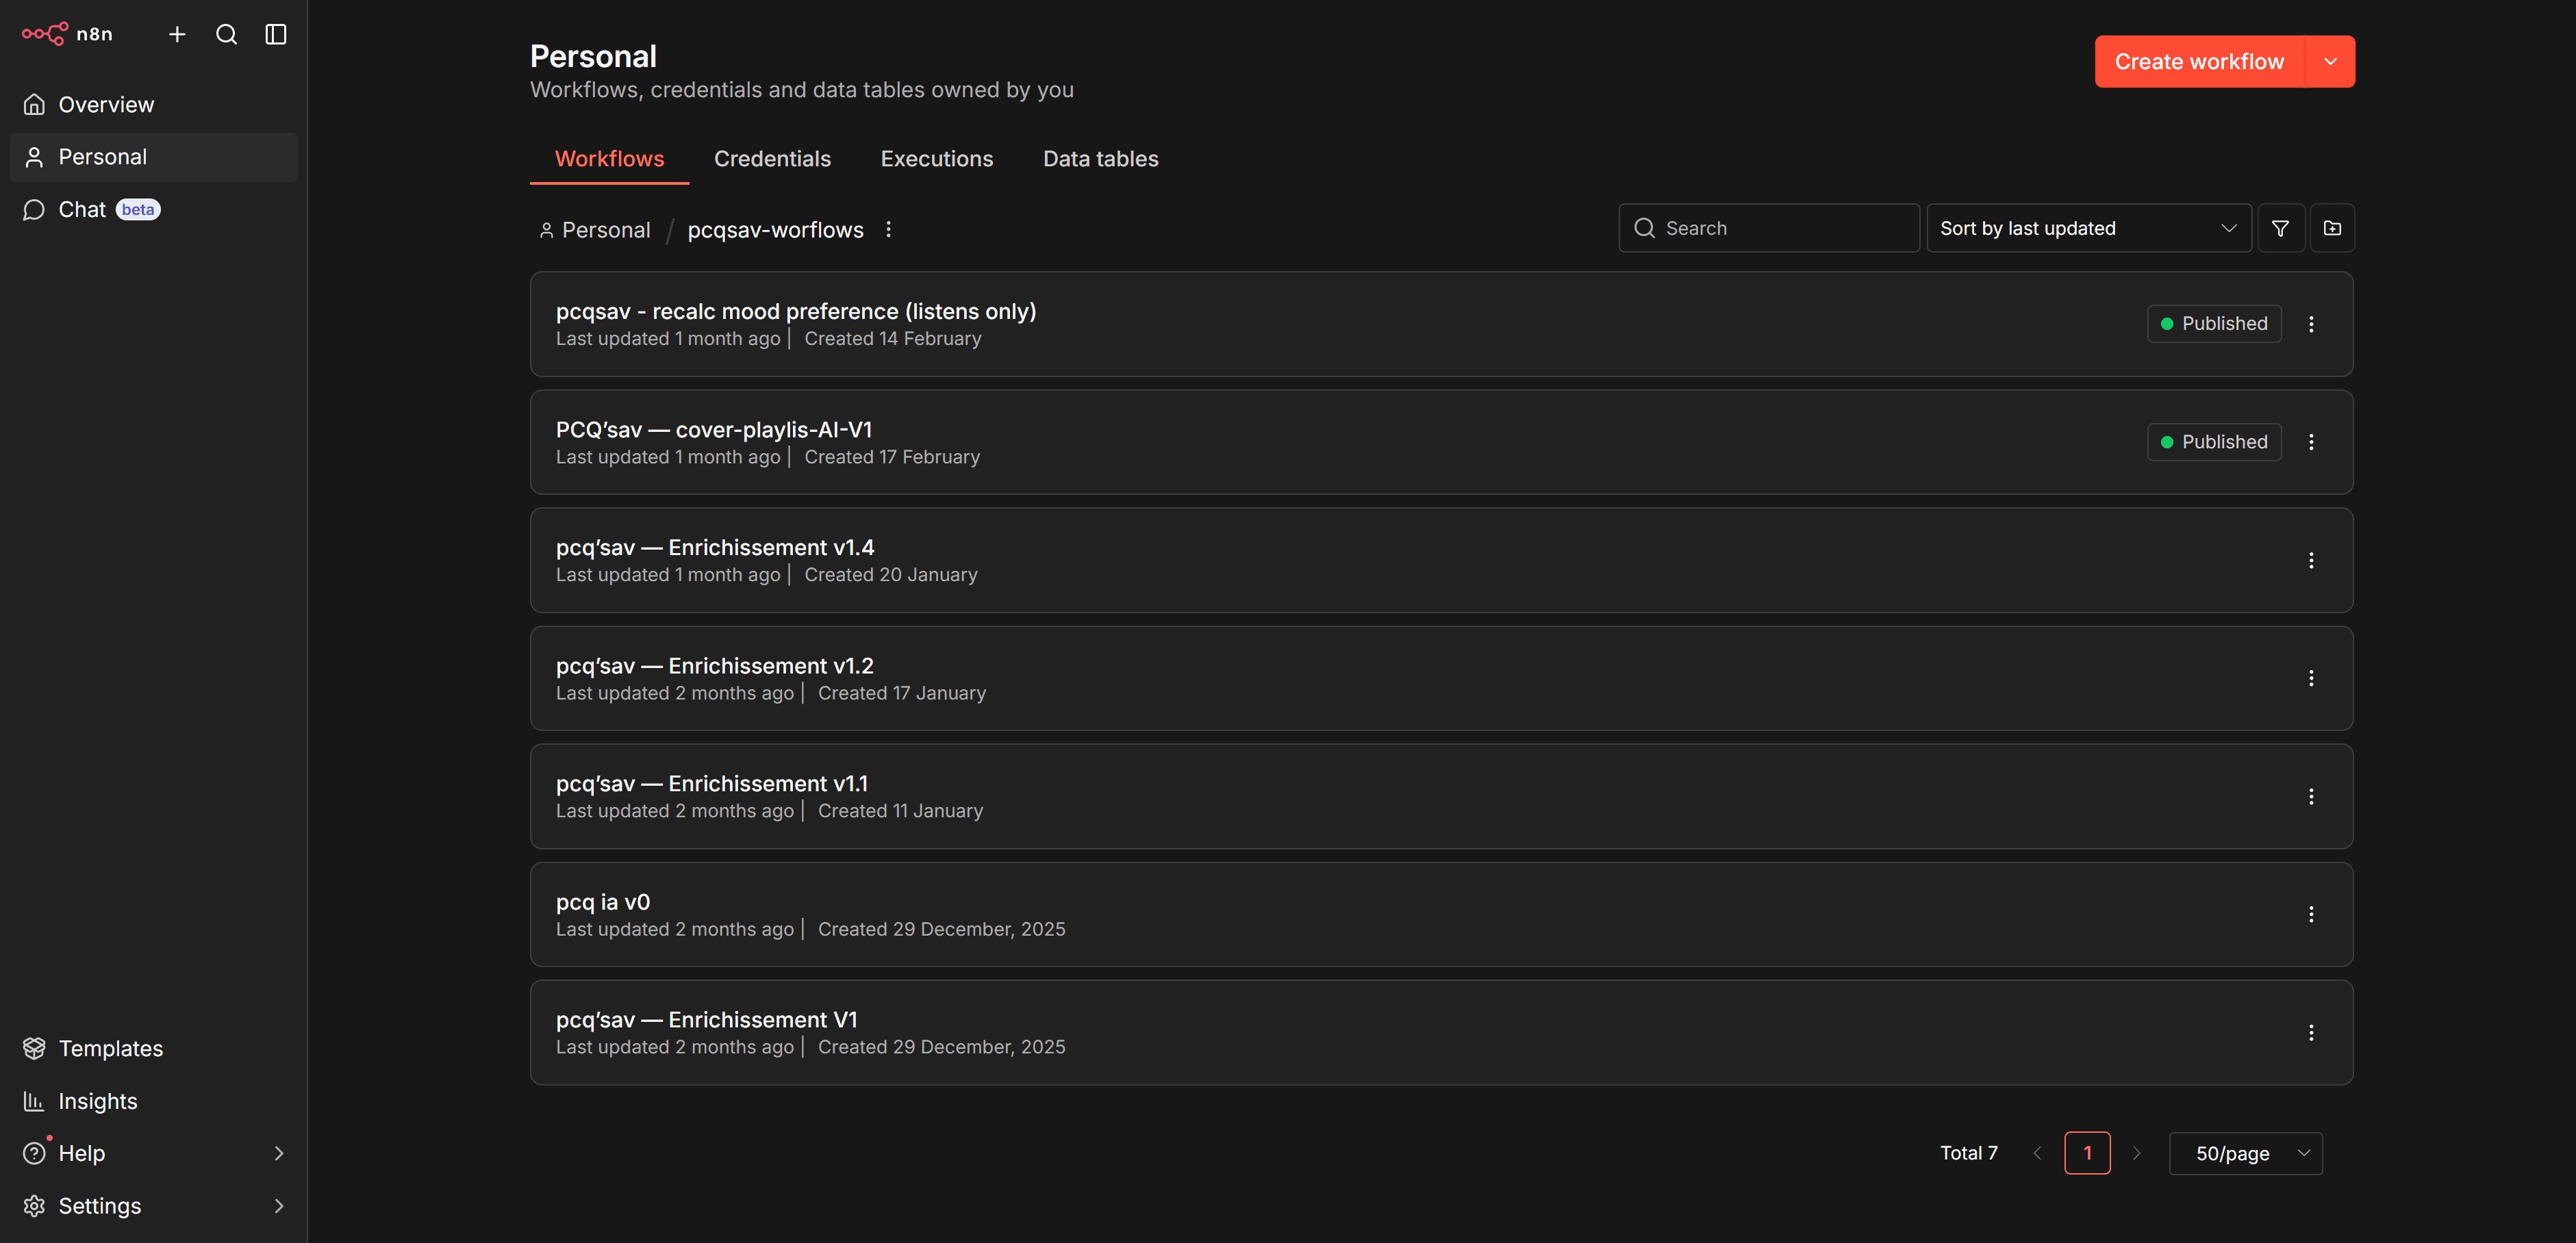Expand the Help menu chevron
2576x1243 pixels.
click(x=279, y=1153)
